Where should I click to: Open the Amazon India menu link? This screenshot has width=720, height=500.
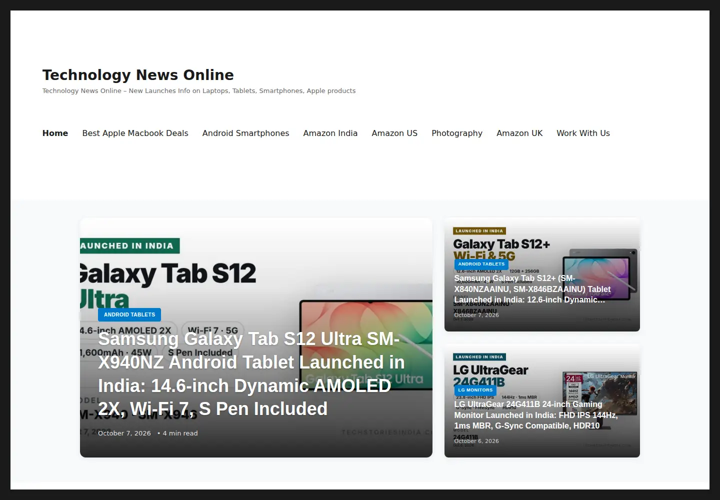[x=330, y=133]
